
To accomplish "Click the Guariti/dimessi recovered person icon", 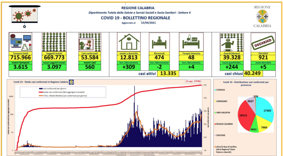I will pyautogui.click(x=231, y=42).
